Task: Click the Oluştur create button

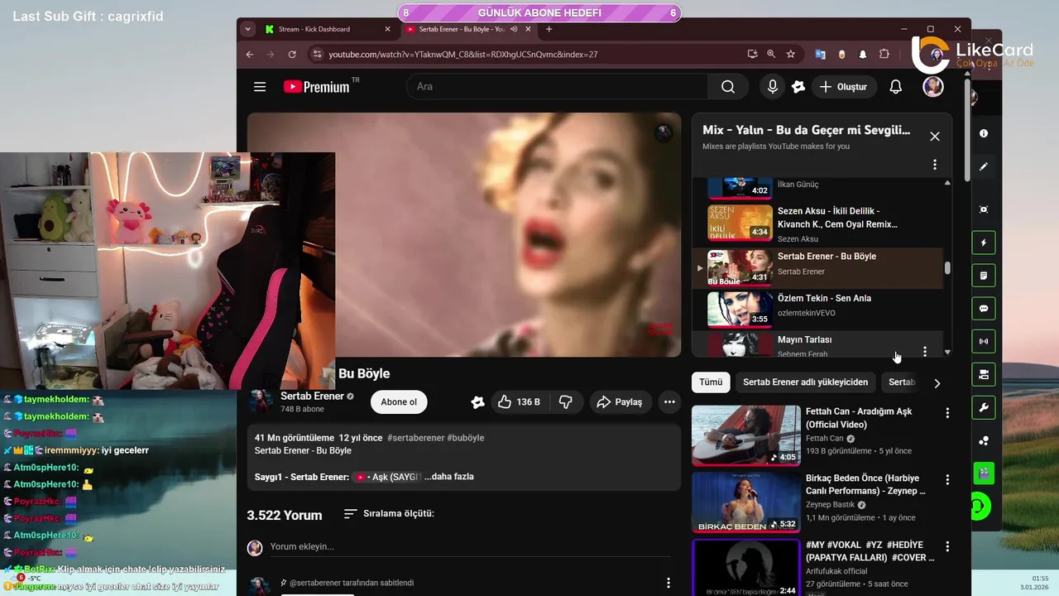Action: pyautogui.click(x=844, y=87)
